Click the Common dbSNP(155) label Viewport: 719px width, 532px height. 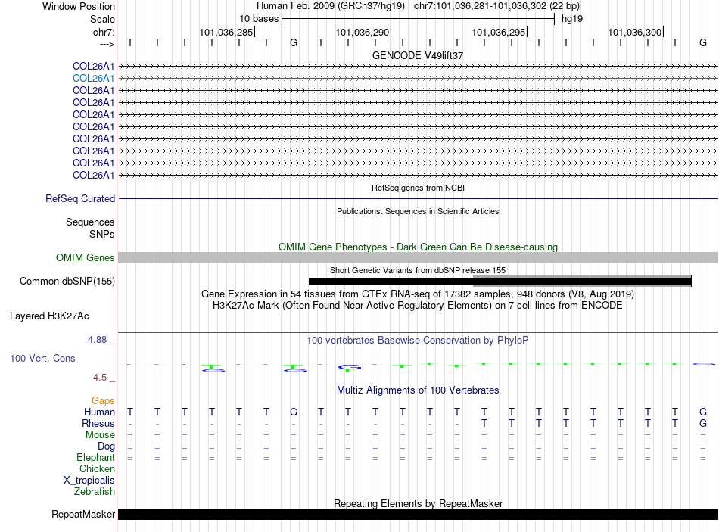coord(67,281)
